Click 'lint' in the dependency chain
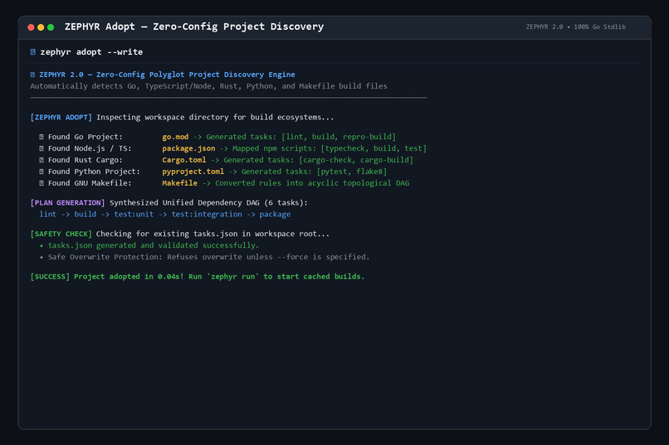669x445 pixels. pyautogui.click(x=48, y=214)
